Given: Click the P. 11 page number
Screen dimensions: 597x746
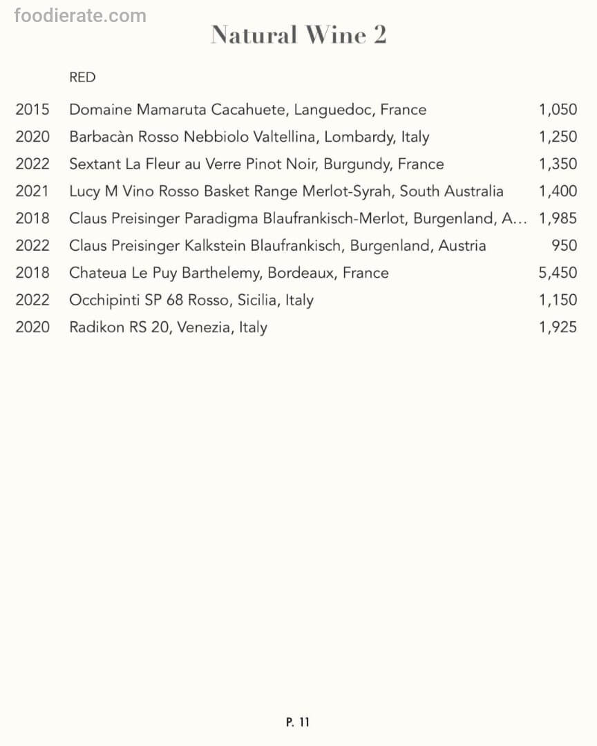Looking at the screenshot, I should [298, 722].
